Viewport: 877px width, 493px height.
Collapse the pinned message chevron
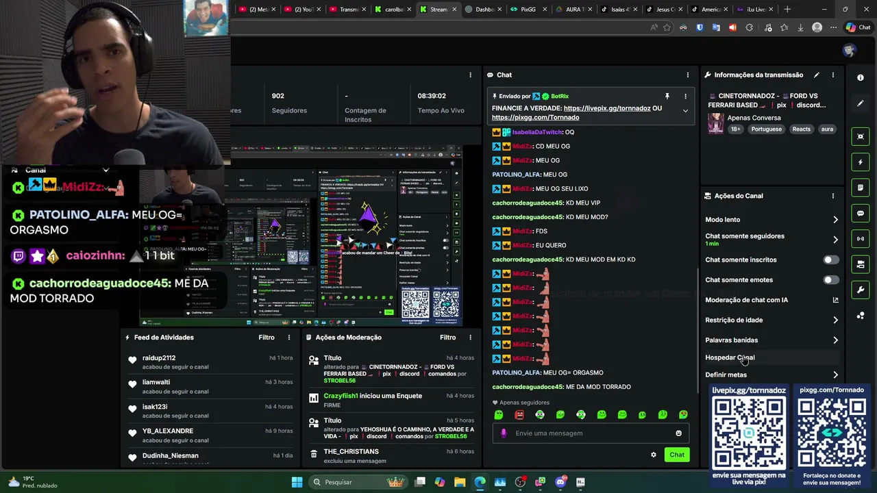685,111
